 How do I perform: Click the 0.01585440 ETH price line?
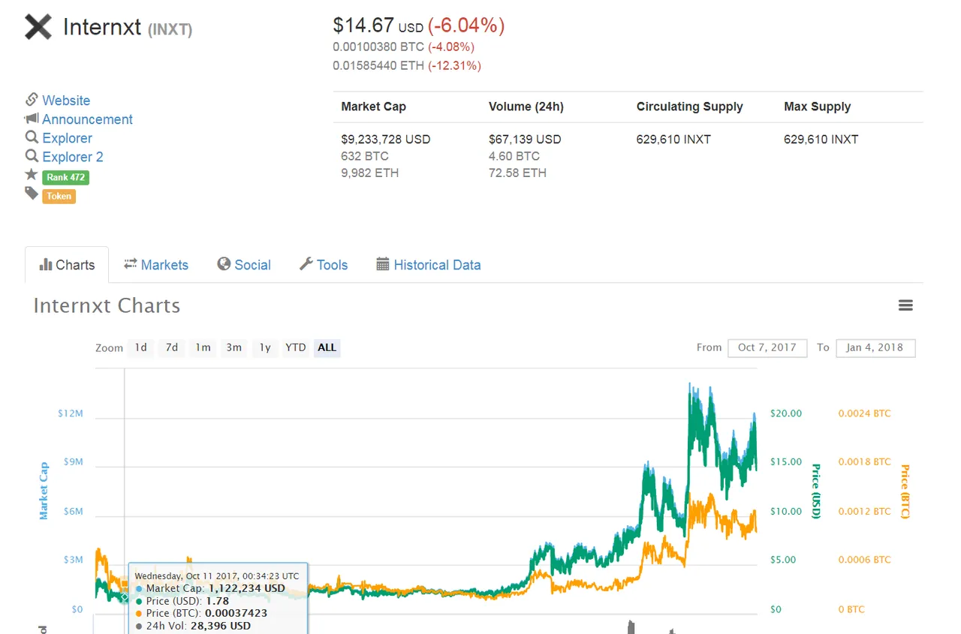(406, 66)
